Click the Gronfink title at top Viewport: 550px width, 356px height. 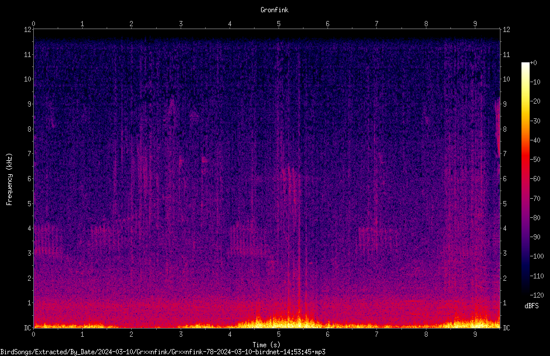coord(274,10)
